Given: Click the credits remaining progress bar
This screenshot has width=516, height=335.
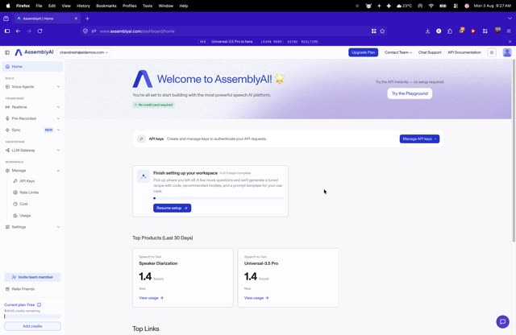Looking at the screenshot, I should 32,316.
